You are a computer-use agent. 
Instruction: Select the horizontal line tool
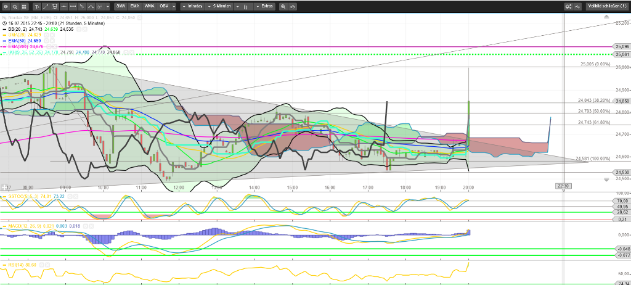point(63,6)
